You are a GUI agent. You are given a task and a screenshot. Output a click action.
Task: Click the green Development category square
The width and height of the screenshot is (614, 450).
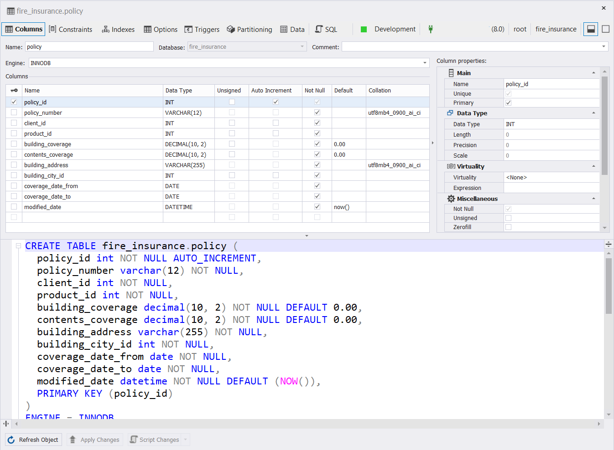(x=364, y=29)
